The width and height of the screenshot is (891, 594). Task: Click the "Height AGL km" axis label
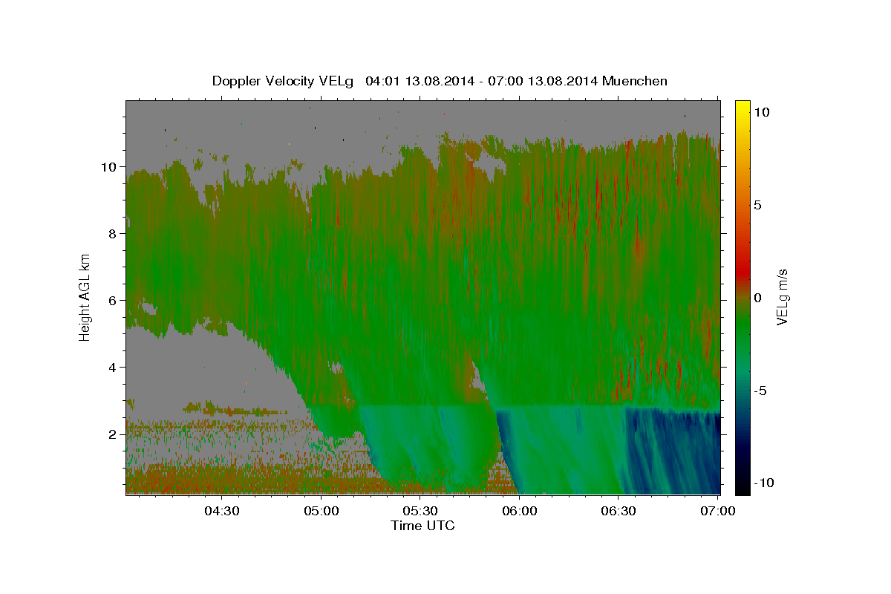85,297
